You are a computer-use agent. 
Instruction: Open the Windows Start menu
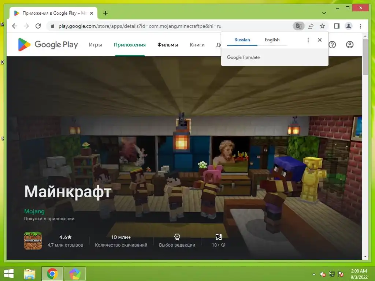[9, 274]
